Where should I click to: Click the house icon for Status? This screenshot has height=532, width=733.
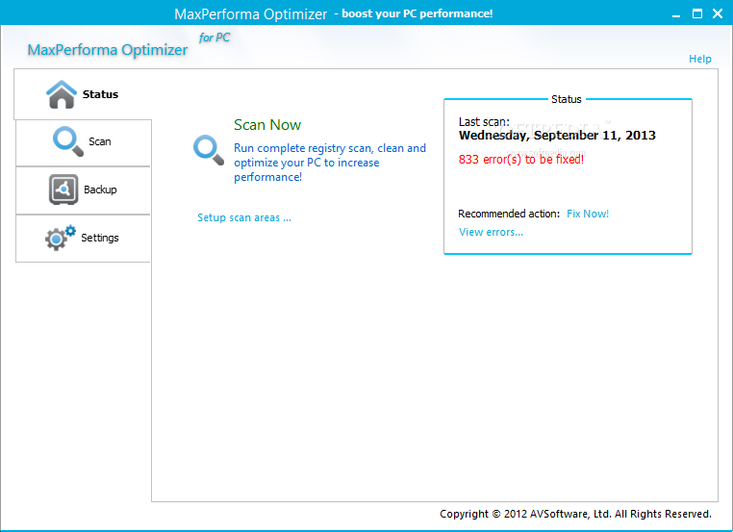62,94
